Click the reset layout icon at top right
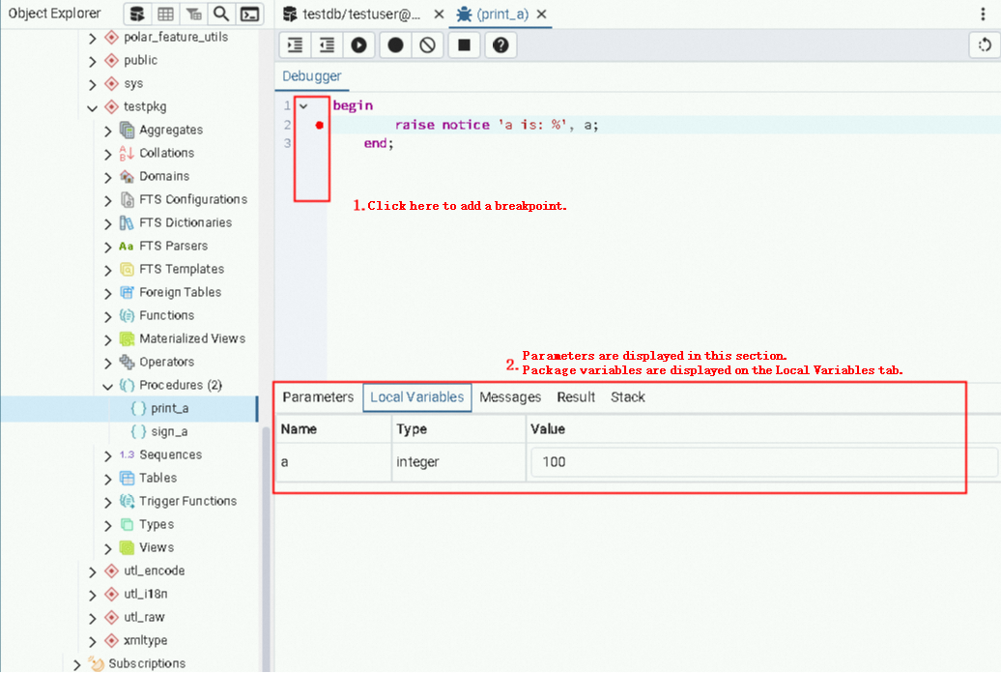This screenshot has height=673, width=1001. (985, 45)
